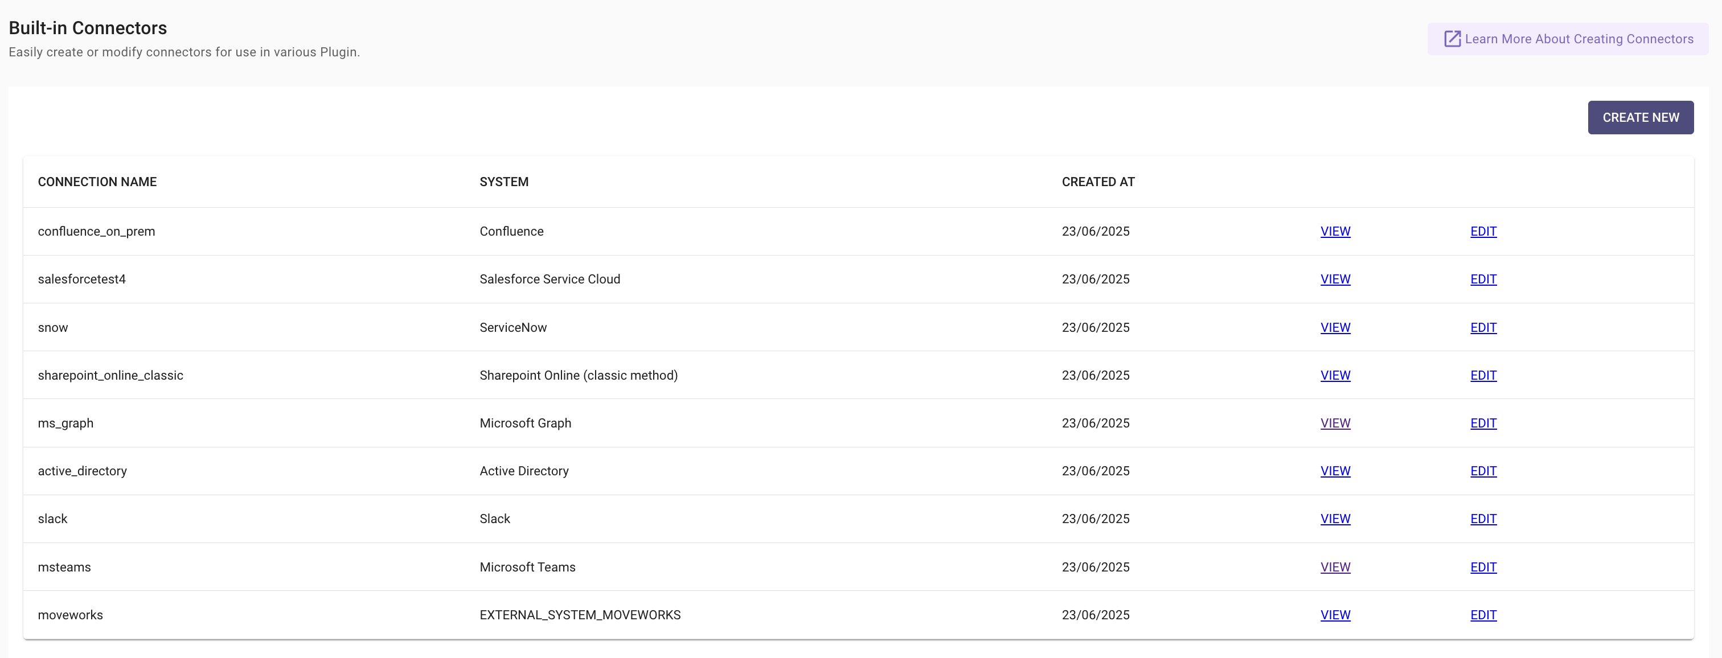Edit the slack connector
The width and height of the screenshot is (1722, 658).
coord(1483,519)
